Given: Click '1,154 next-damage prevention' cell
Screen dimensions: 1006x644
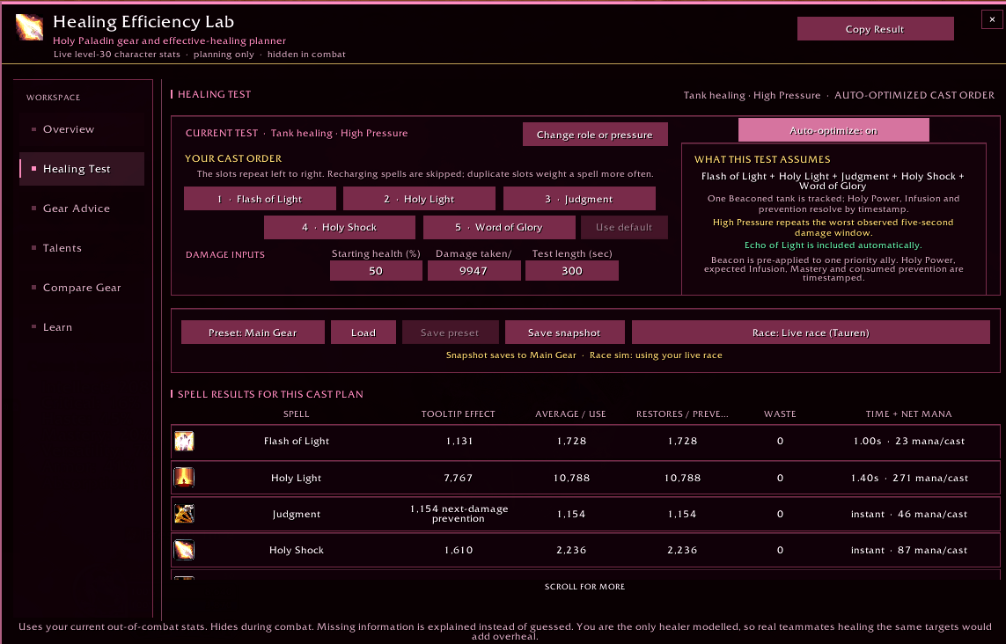Looking at the screenshot, I should point(459,514).
